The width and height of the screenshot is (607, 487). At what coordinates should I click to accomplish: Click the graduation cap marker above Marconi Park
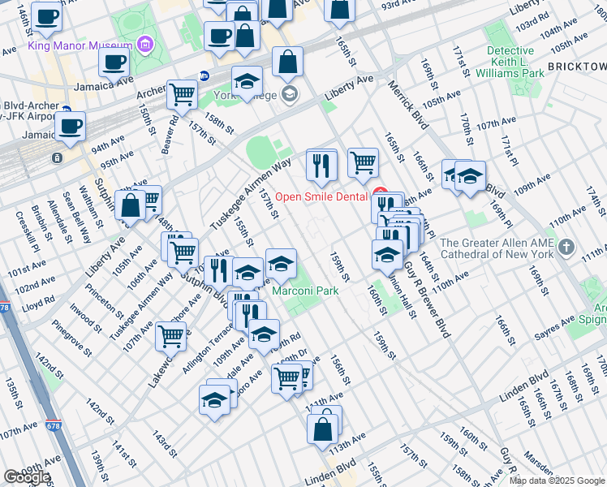click(281, 263)
